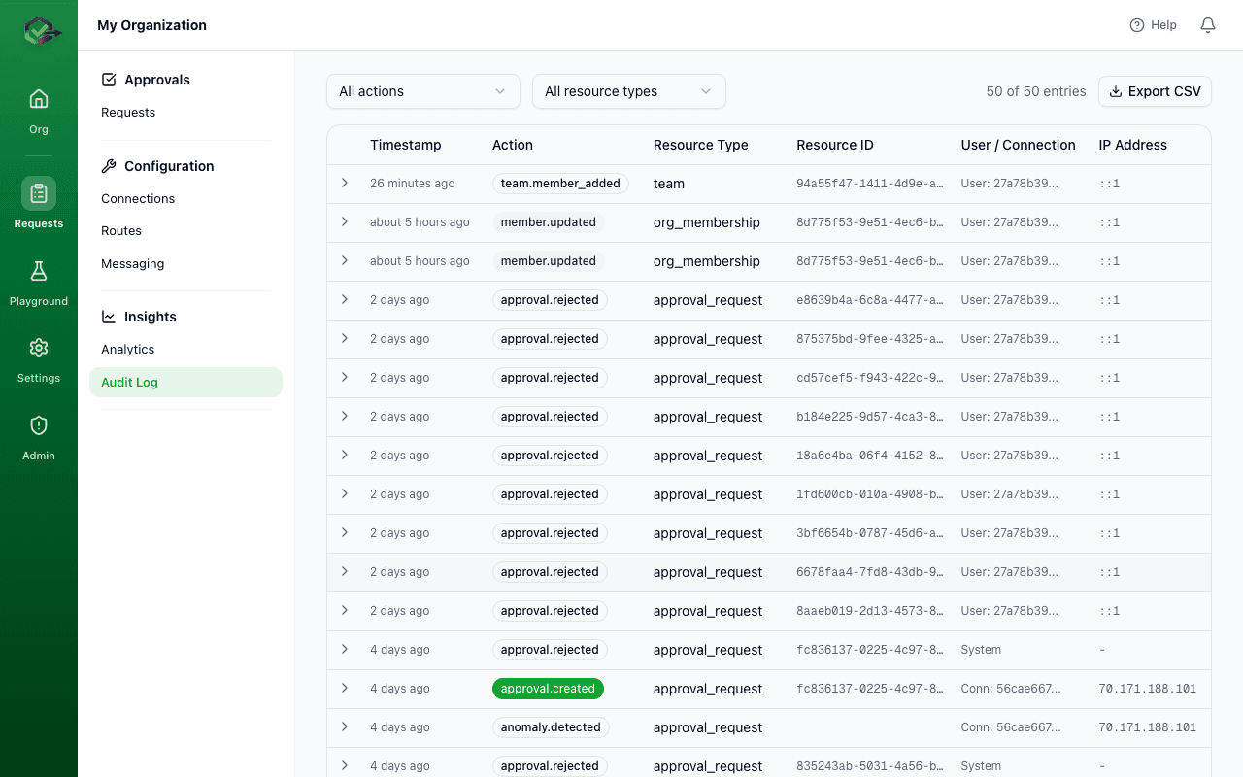
Task: Open the All actions dropdown
Action: 423,90
